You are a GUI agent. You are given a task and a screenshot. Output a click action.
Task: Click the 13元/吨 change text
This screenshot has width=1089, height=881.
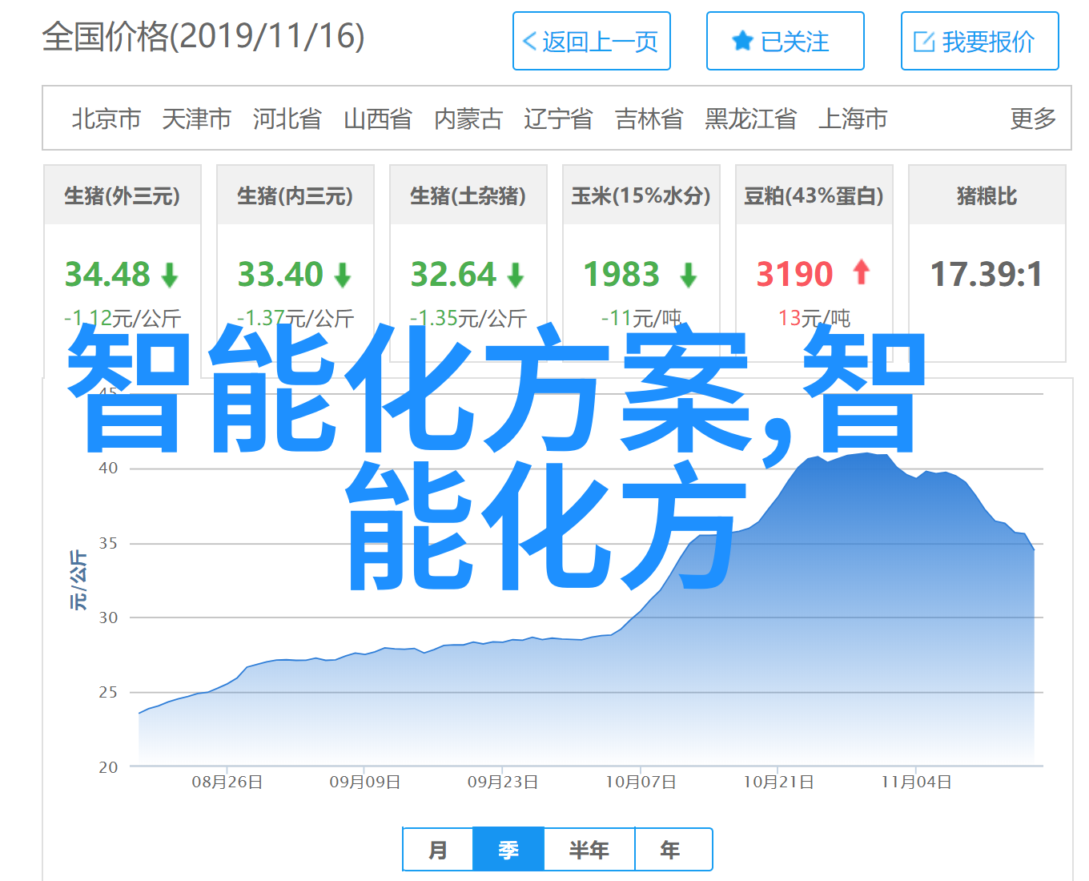click(x=814, y=319)
